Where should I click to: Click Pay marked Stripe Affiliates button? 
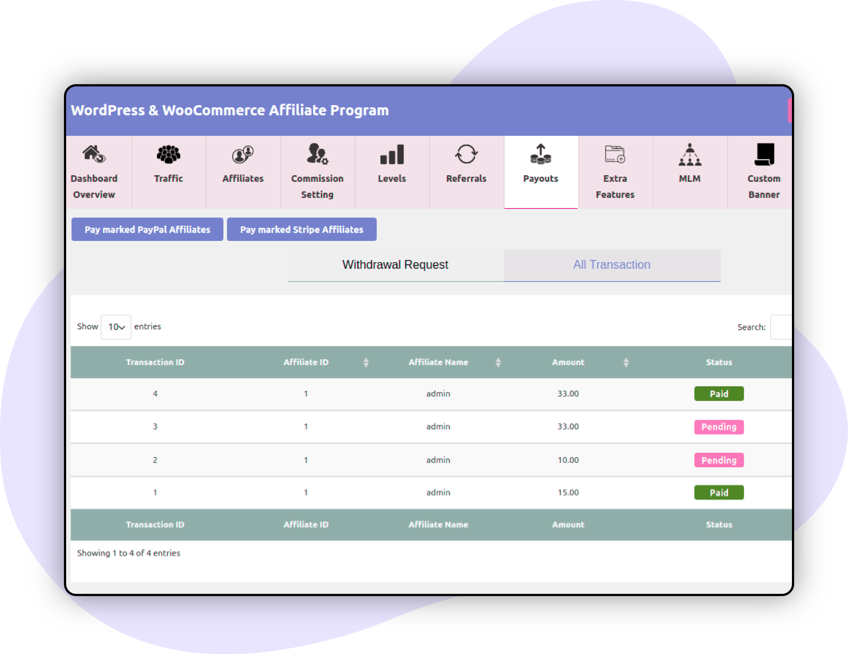[x=302, y=230]
